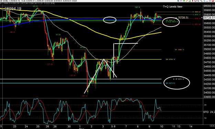Click date 25 on the time axis
The image size is (215, 129).
click(x=38, y=127)
